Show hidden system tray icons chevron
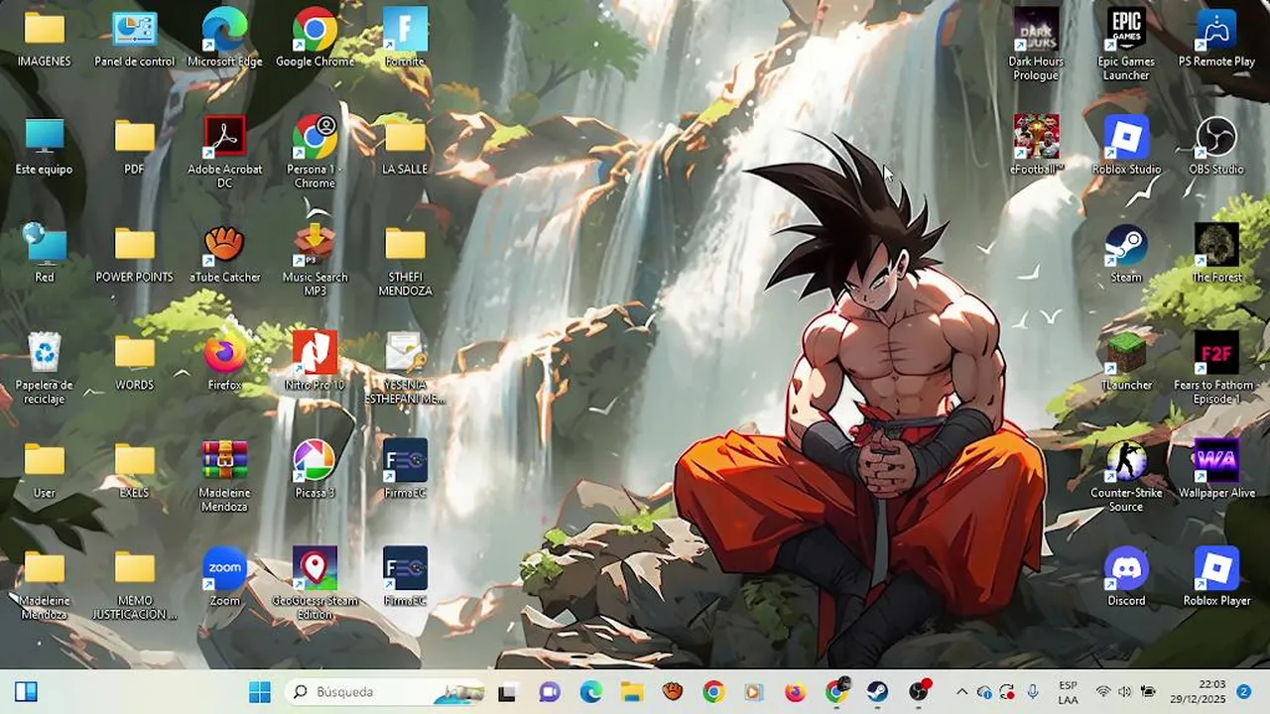 (x=961, y=691)
